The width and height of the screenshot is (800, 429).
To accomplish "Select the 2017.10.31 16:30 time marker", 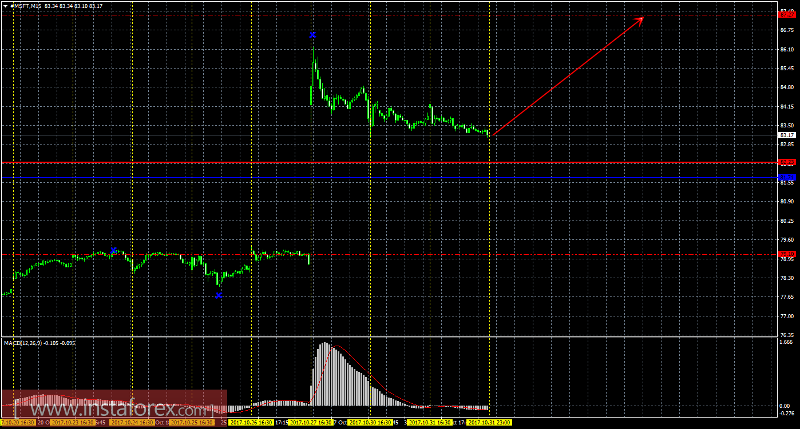I will pyautogui.click(x=430, y=423).
